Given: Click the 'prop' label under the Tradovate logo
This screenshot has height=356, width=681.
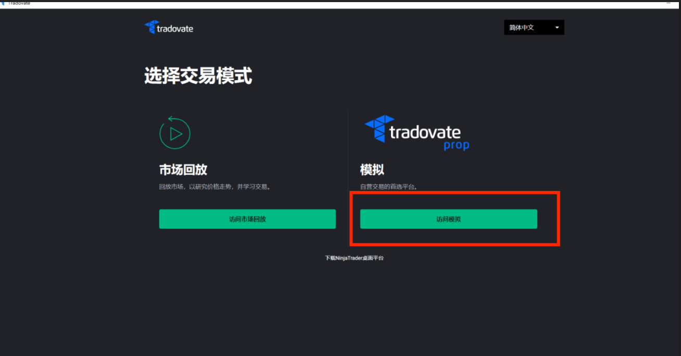Looking at the screenshot, I should pos(456,145).
